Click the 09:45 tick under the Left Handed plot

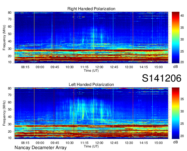(55, 143)
